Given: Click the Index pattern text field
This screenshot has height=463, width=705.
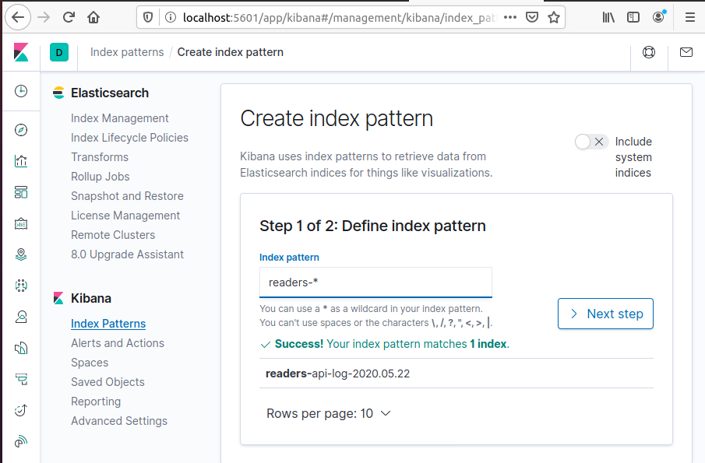Looking at the screenshot, I should coord(375,282).
